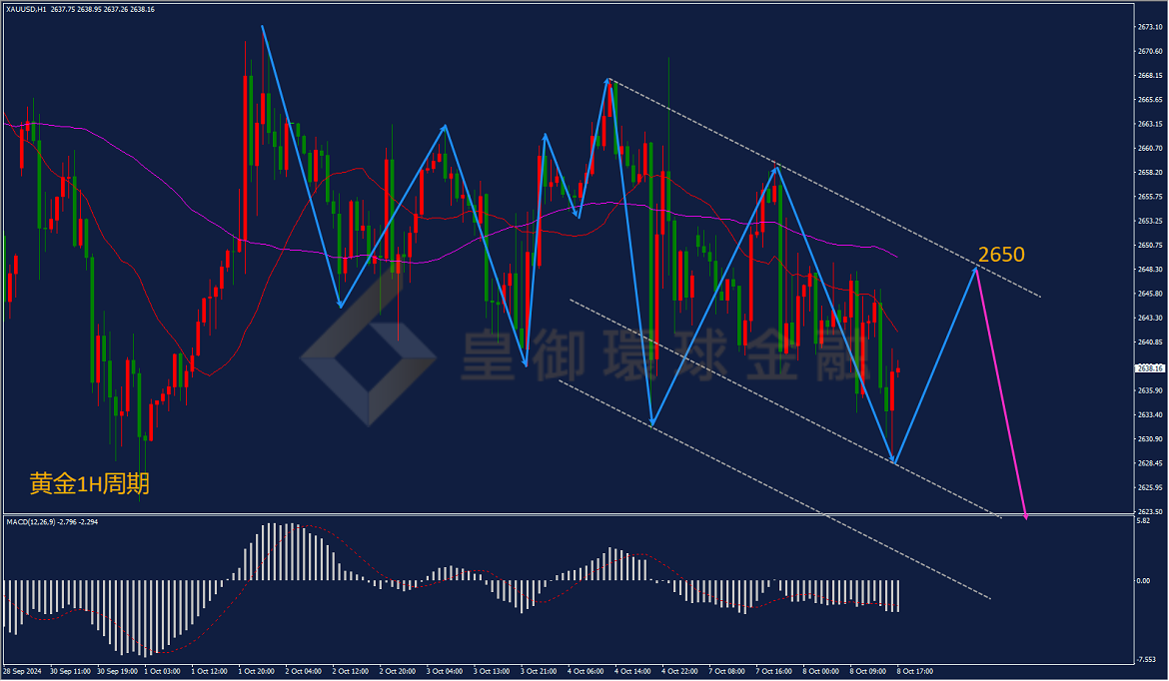Click the 2650 price target label
Image resolution: width=1169 pixels, height=681 pixels.
click(x=1001, y=255)
